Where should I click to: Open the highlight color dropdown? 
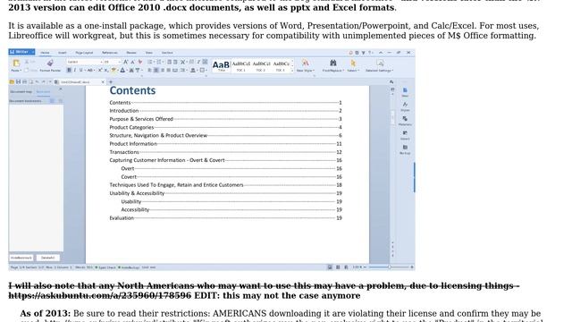[118, 70]
